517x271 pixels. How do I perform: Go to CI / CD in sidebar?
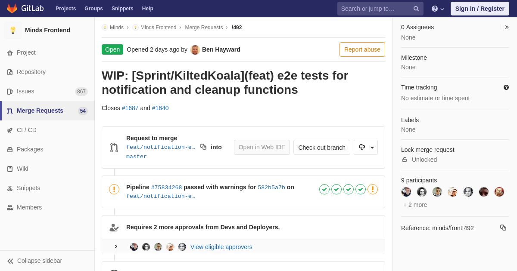coord(26,130)
